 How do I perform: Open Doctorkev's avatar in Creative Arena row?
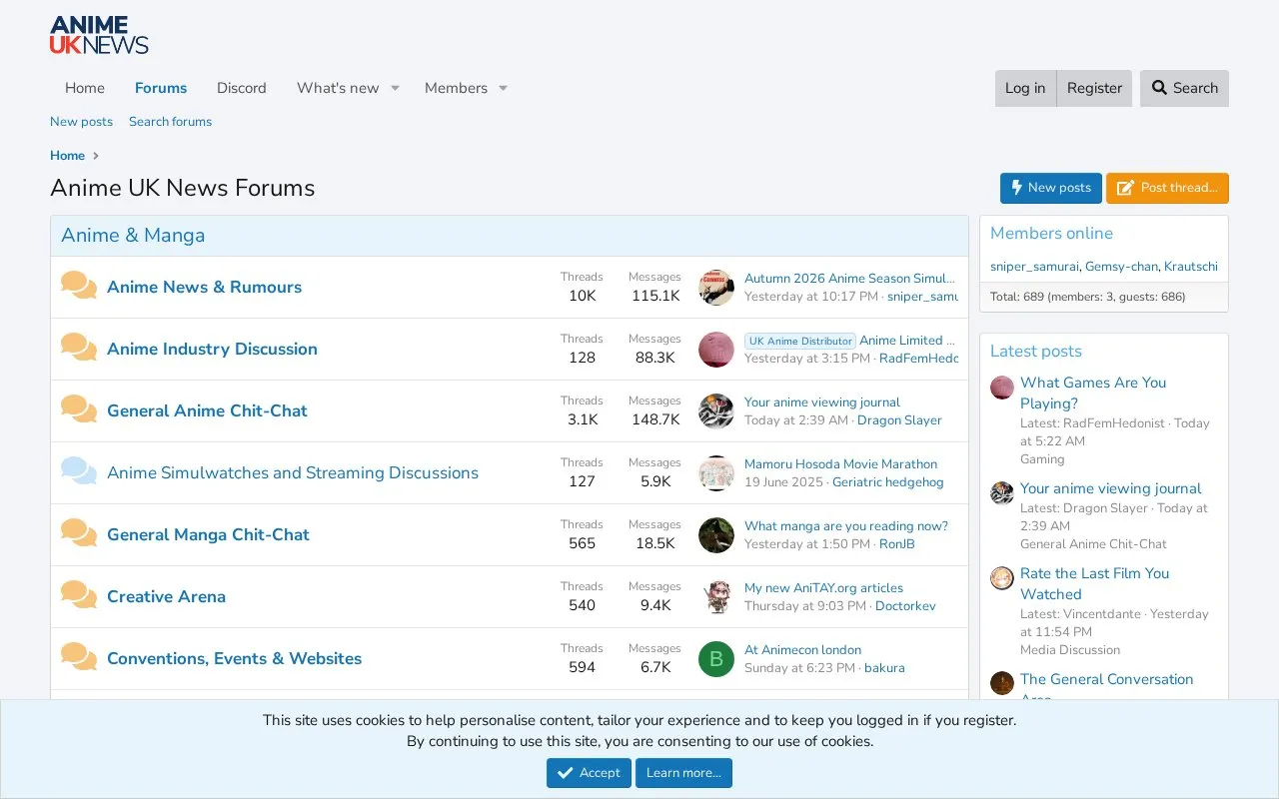[716, 597]
